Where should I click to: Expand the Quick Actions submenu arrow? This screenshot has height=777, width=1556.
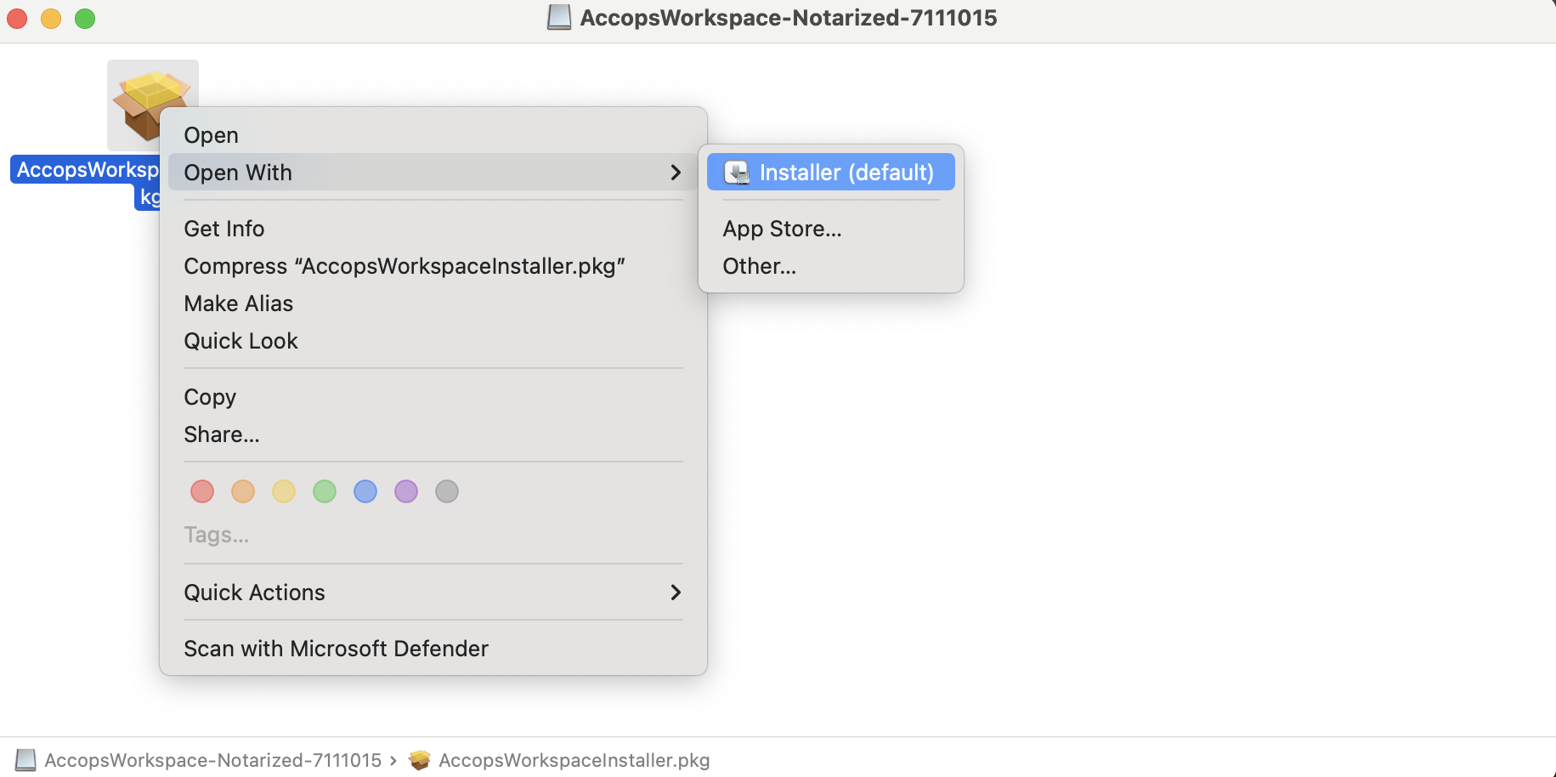point(676,593)
